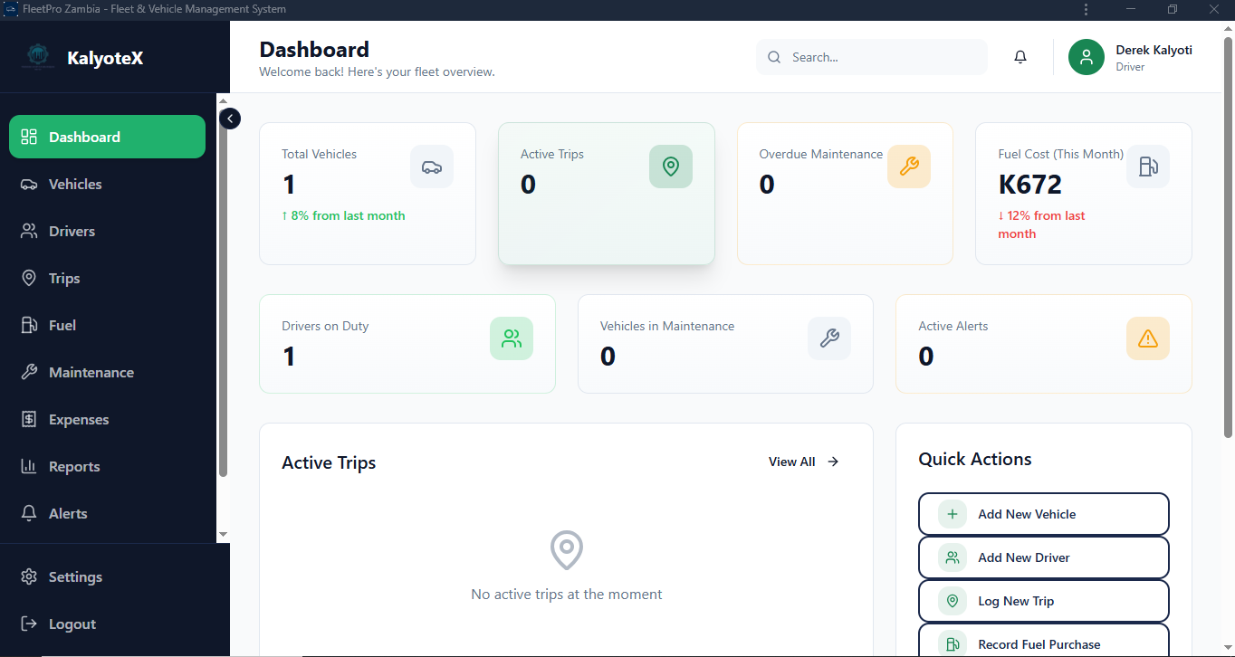This screenshot has width=1235, height=657.
Task: Open the Vehicles menu in the sidebar
Action: [75, 184]
